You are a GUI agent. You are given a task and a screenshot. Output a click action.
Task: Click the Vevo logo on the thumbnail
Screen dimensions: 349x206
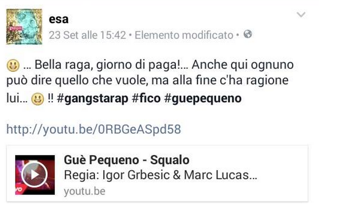[19, 190]
